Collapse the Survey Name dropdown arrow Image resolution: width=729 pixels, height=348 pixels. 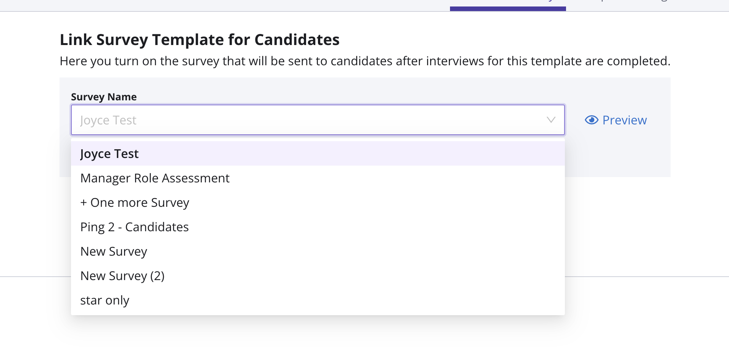pyautogui.click(x=551, y=120)
